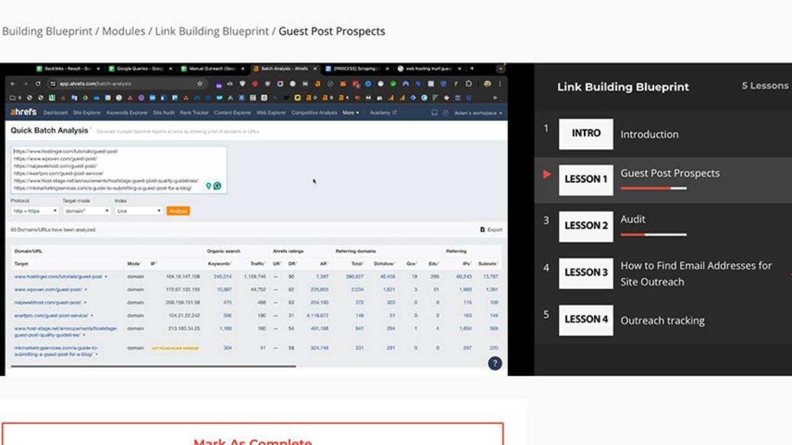Open the Modules breadcrumb link
Viewport: 792px width, 445px height.
124,31
